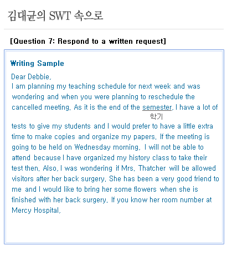The height and width of the screenshot is (266, 227).
Task: Click the Dear Debbie greeting line
Action: 31,76
